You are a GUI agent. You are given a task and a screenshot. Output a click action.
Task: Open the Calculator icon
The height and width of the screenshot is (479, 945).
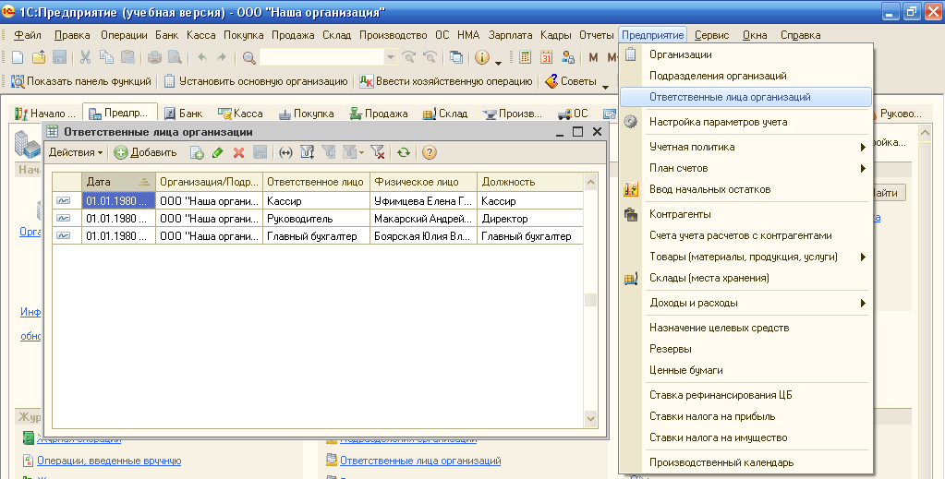point(525,57)
